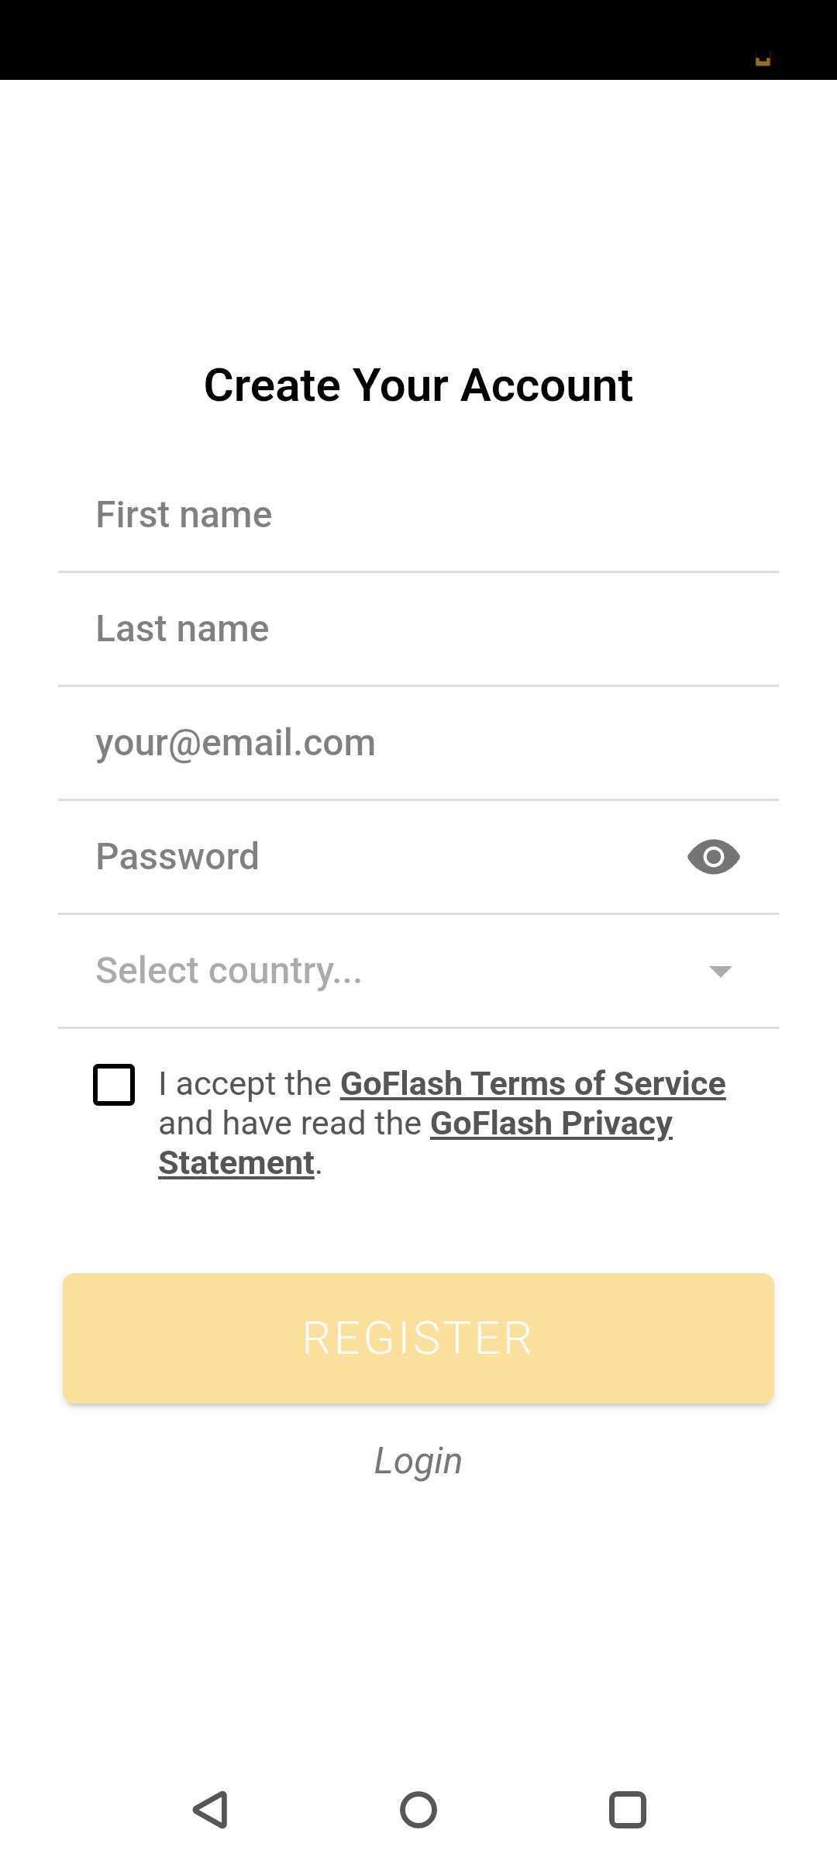Tap the recent apps square icon

tap(627, 1810)
